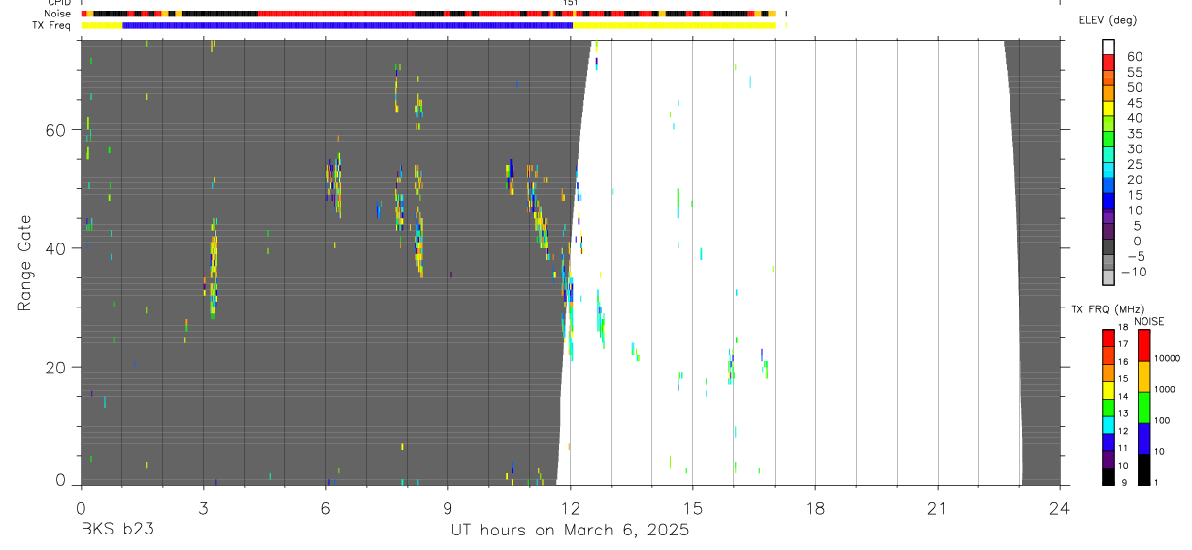The height and width of the screenshot is (550, 1192).
Task: Click the 'Range Gate' y-axis label
Action: (x=24, y=263)
